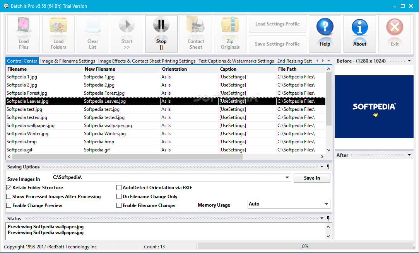
Task: Check Enable Filename Changer
Action: 119,205
